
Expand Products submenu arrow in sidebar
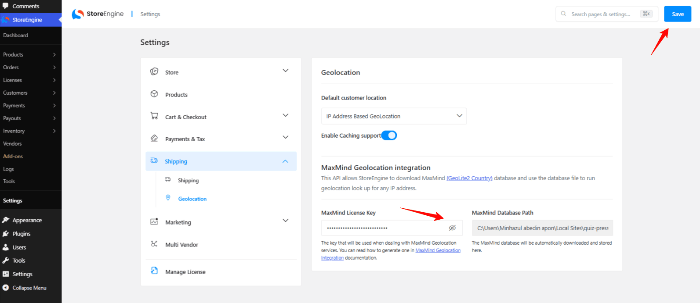(x=54, y=54)
